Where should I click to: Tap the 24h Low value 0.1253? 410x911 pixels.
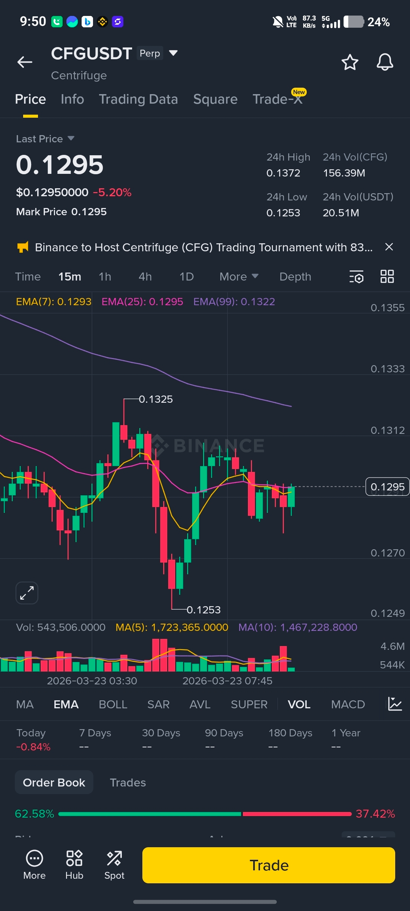pos(283,213)
